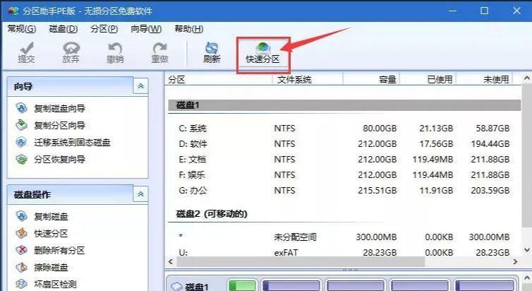Click the 复制分区向导 icon
This screenshot has height=291, width=532.
21,125
